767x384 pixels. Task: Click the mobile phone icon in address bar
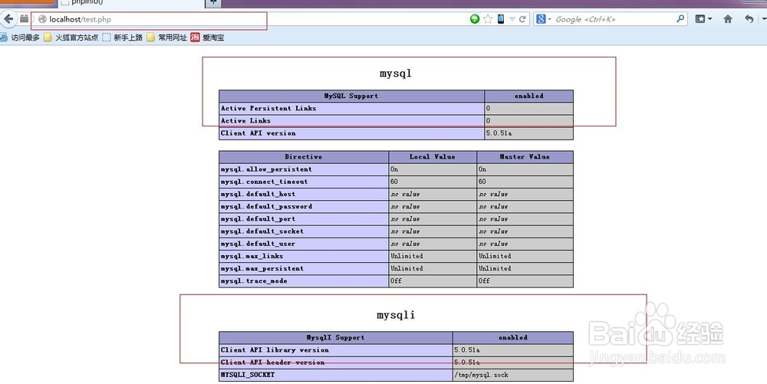pos(501,19)
